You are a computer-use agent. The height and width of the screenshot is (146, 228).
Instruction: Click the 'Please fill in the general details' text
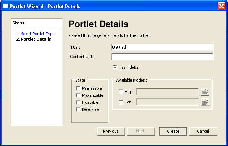pyautogui.click(x=109, y=35)
